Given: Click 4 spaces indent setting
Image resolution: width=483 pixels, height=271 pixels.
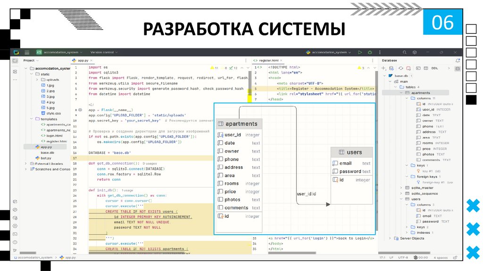Looking at the screenshot, I should point(441,257).
